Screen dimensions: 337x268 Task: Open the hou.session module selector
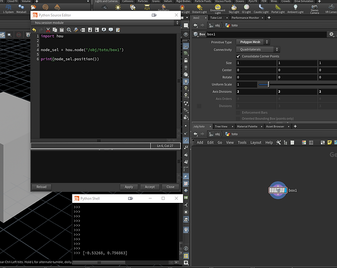[105, 23]
